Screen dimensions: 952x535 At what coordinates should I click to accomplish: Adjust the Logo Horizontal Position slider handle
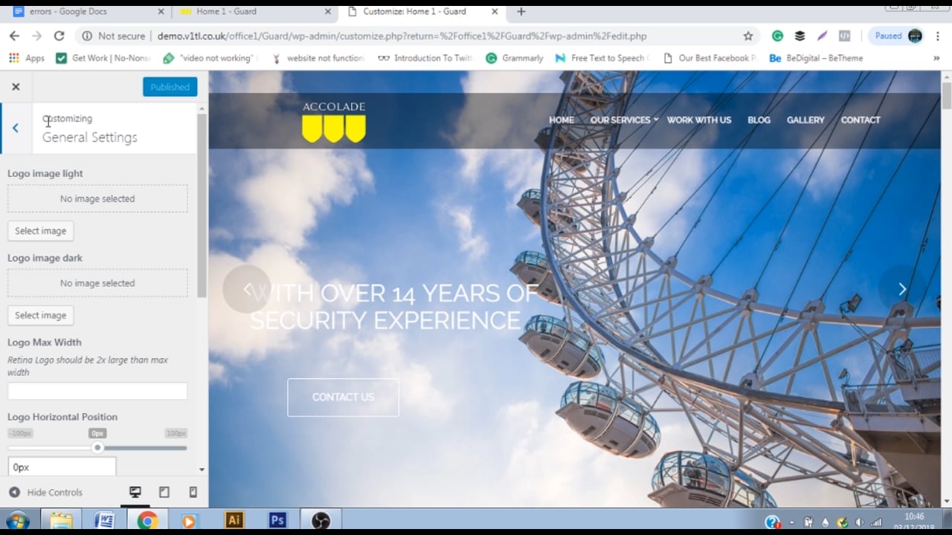[97, 447]
